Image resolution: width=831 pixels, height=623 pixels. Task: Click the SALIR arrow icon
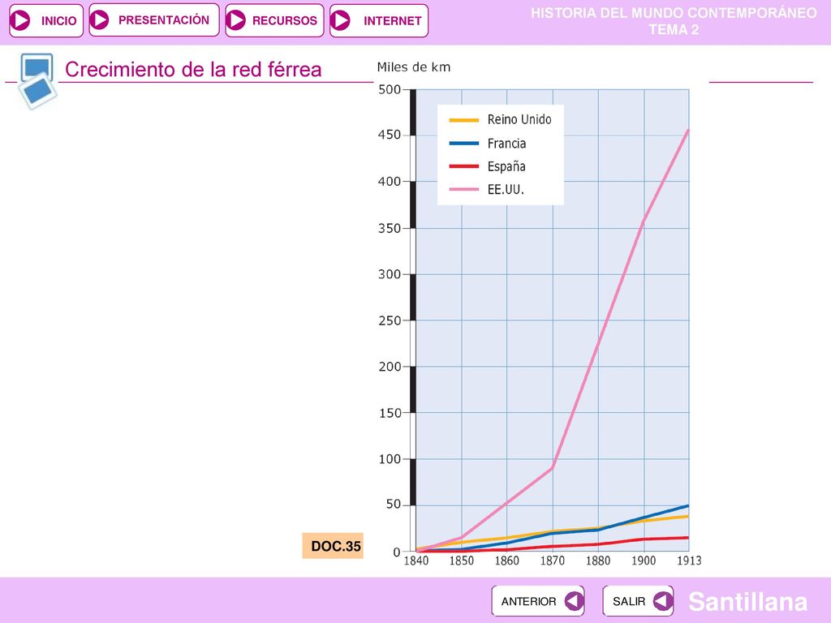(663, 601)
